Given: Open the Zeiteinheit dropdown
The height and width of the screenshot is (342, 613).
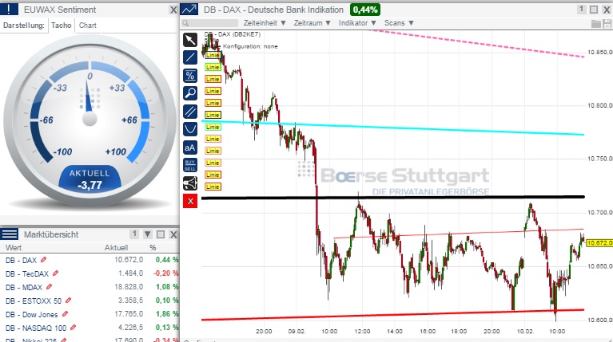Looking at the screenshot, I should pyautogui.click(x=265, y=23).
